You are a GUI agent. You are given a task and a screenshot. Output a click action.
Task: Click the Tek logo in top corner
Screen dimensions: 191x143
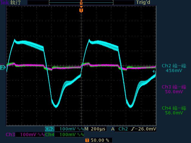pyautogui.click(x=5, y=2)
